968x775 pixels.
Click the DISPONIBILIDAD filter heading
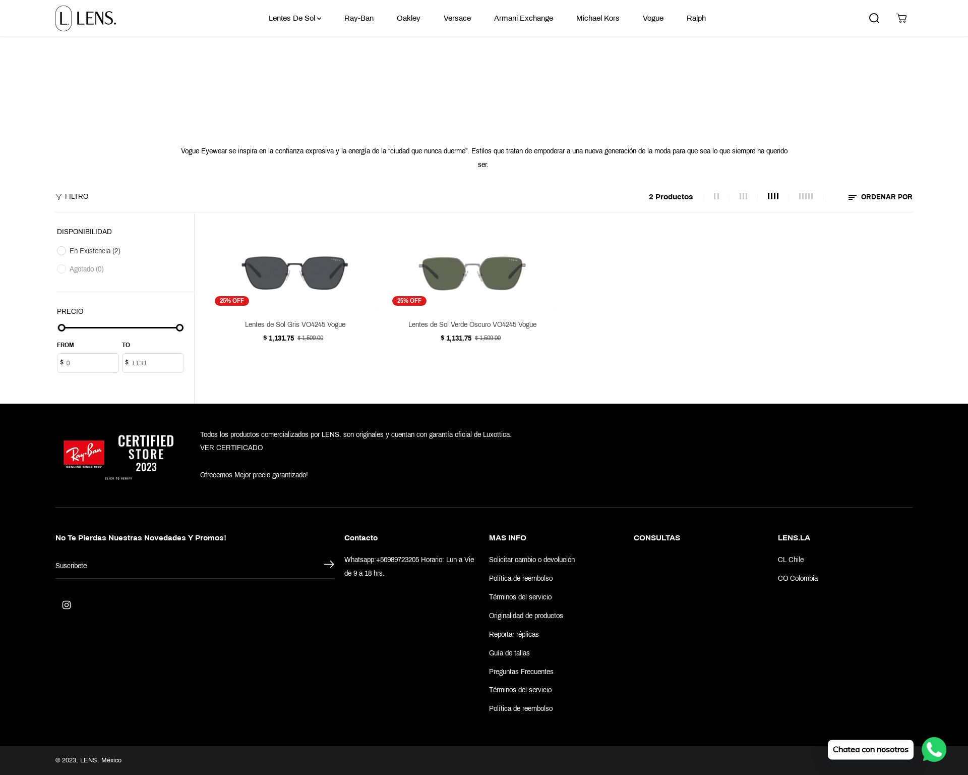coord(84,232)
